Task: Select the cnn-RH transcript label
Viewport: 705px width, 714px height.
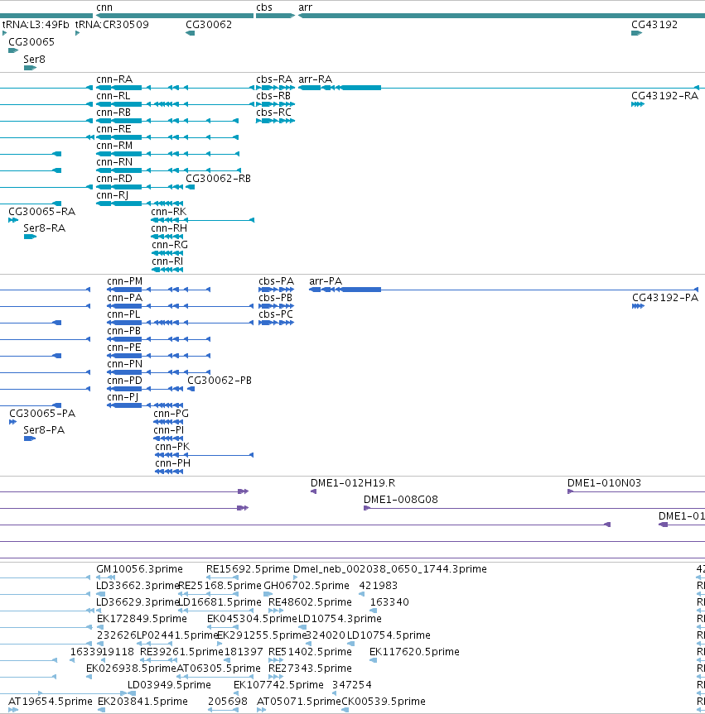Action: [x=169, y=228]
